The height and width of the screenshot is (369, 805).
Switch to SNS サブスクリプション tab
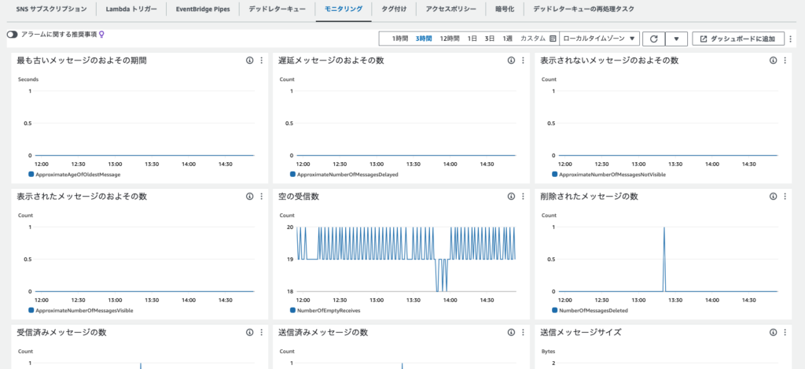coord(51,9)
